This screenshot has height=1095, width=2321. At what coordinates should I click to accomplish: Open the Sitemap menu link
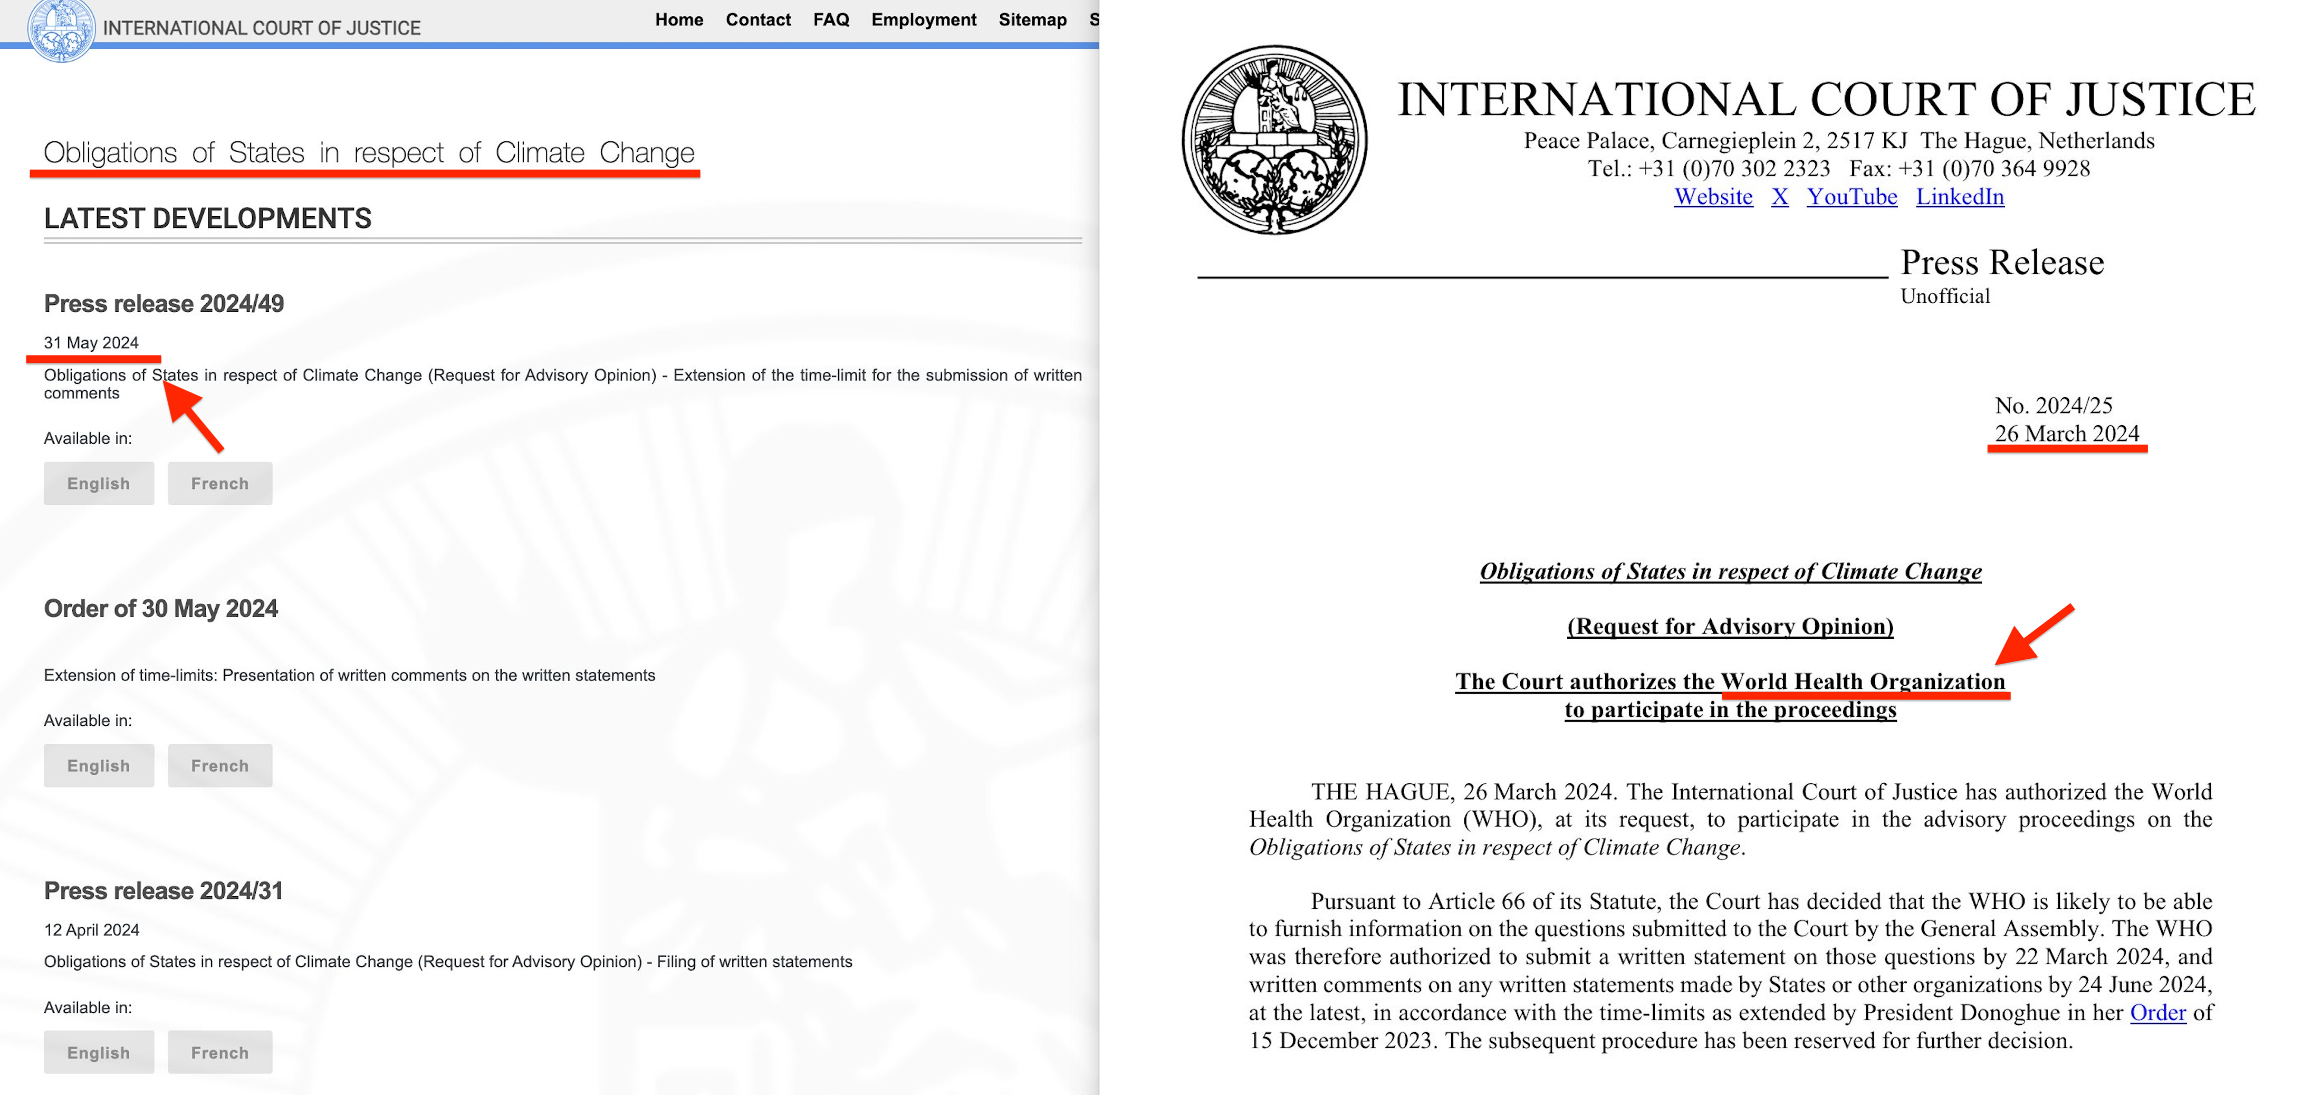pyautogui.click(x=1032, y=20)
